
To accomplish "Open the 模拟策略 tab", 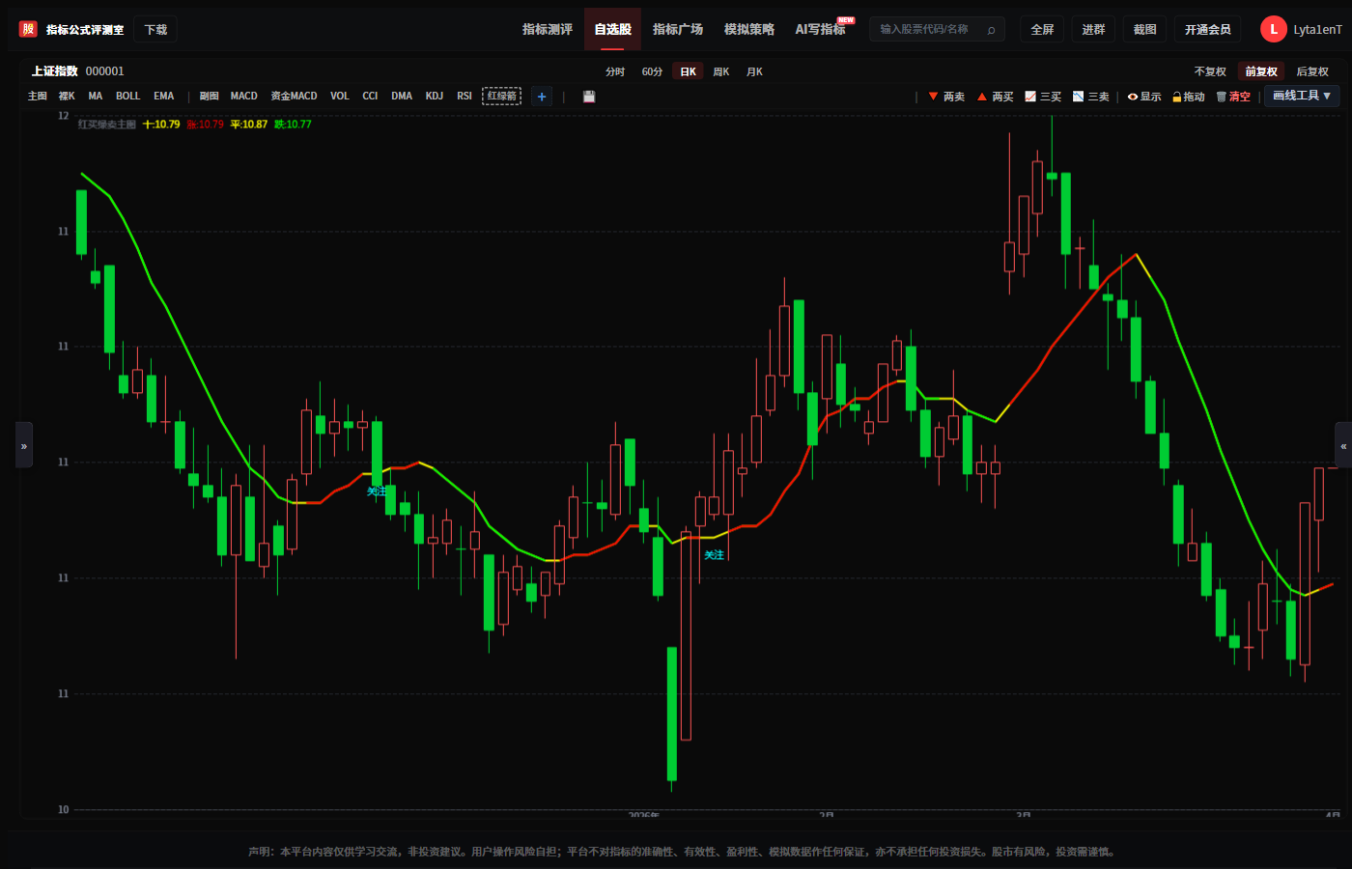I will pos(749,29).
